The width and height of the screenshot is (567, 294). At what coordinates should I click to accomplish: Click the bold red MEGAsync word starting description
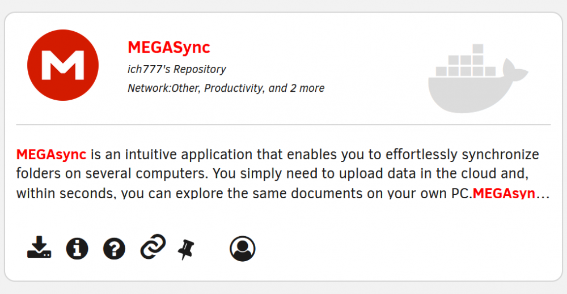pyautogui.click(x=52, y=155)
